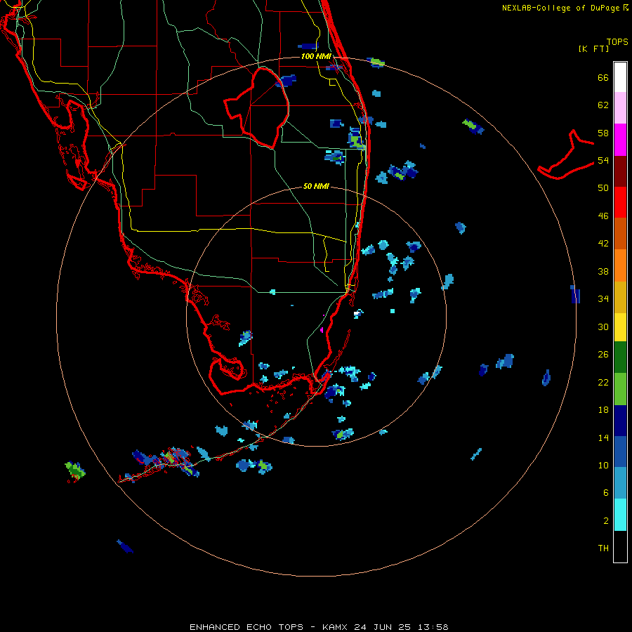Click the "22" legend value
Image resolution: width=632 pixels, height=632 pixels.
(603, 382)
